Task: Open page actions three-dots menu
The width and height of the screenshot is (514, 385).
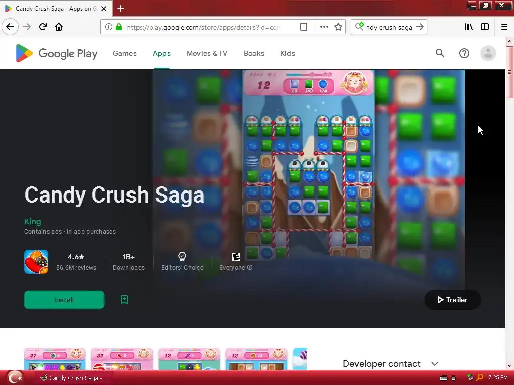Action: [324, 27]
